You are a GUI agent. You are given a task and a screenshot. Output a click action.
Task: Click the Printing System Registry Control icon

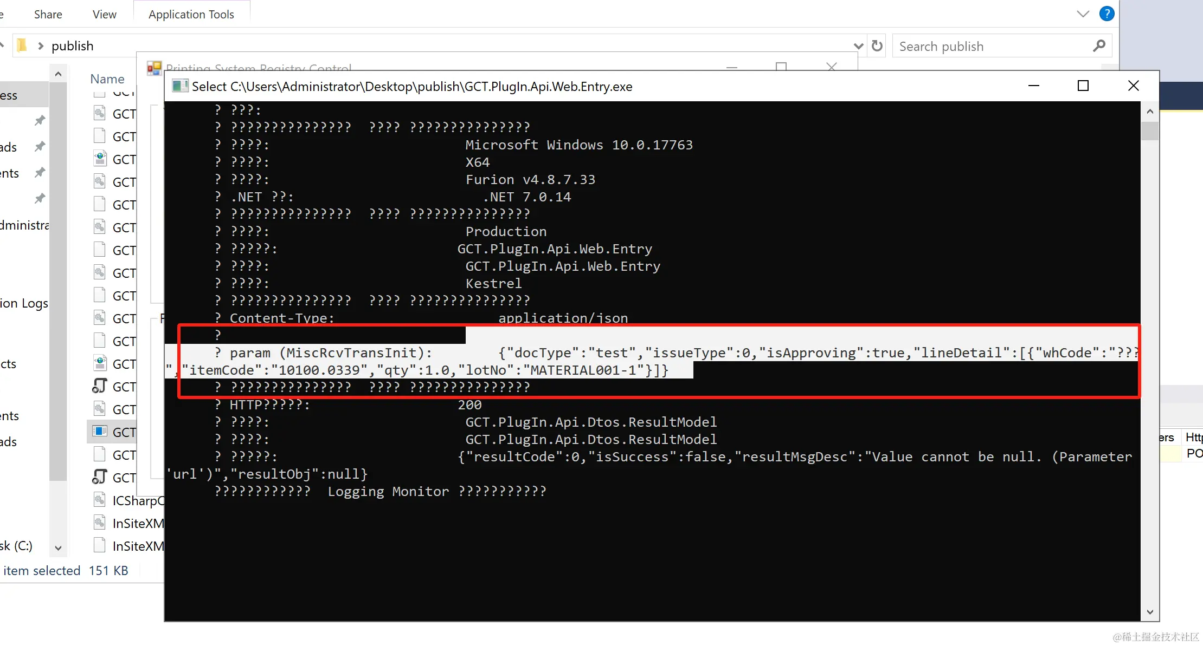154,68
